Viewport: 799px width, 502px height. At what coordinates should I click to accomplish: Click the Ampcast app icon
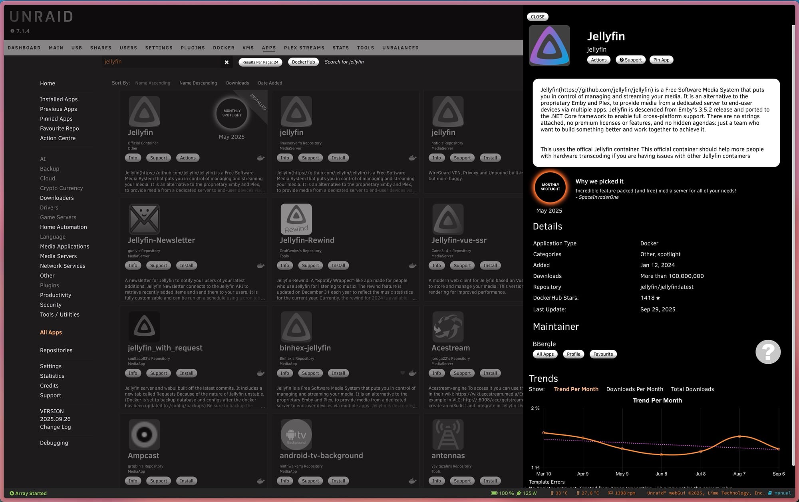point(144,434)
